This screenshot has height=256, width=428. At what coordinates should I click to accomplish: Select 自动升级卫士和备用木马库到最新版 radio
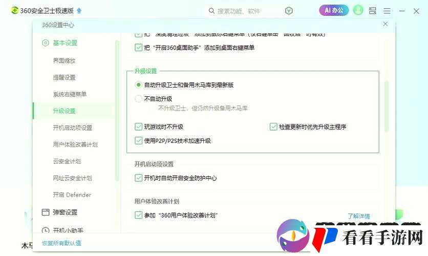138,85
